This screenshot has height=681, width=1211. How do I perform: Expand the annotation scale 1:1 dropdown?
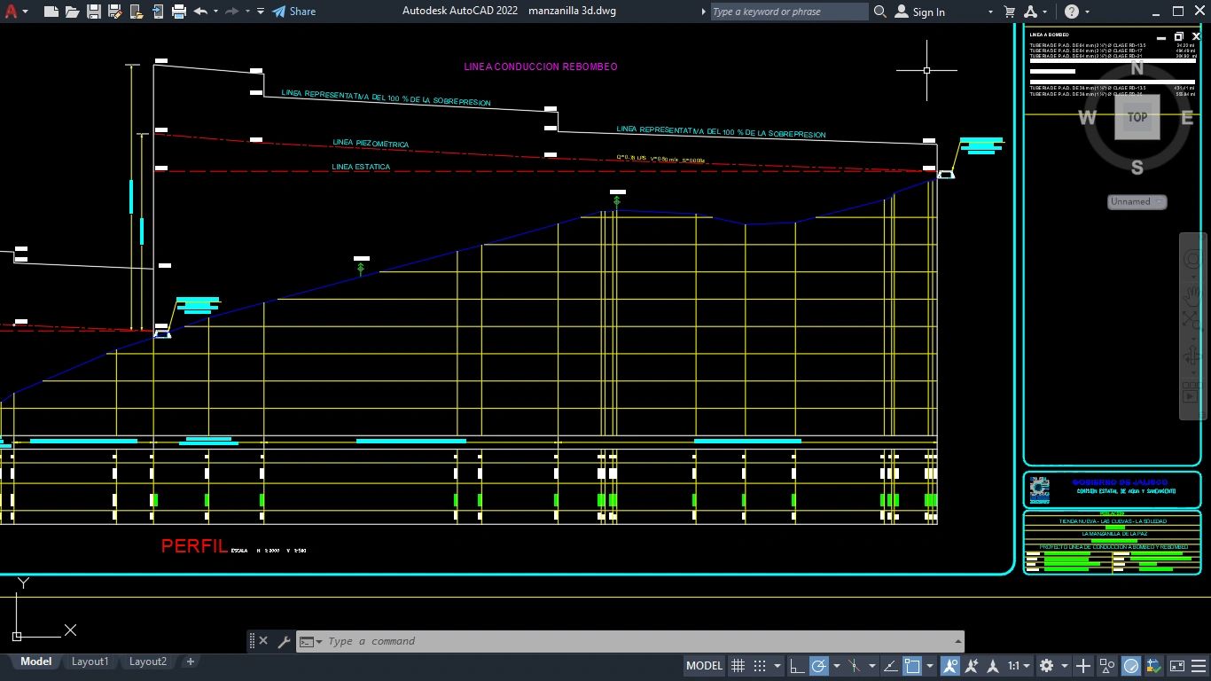1020,666
